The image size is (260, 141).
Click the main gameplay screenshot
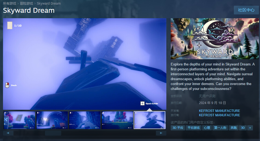85,64
